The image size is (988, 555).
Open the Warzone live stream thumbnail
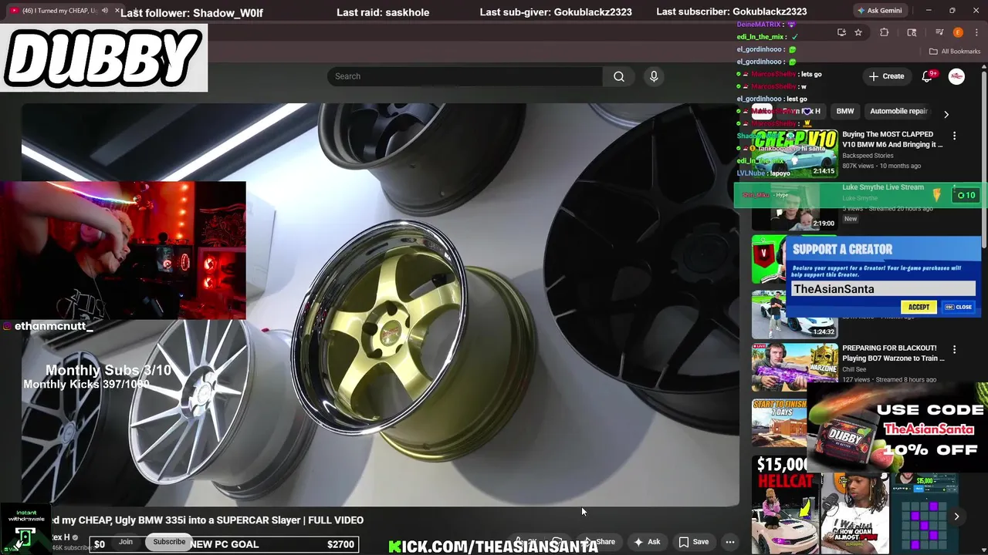coord(795,367)
